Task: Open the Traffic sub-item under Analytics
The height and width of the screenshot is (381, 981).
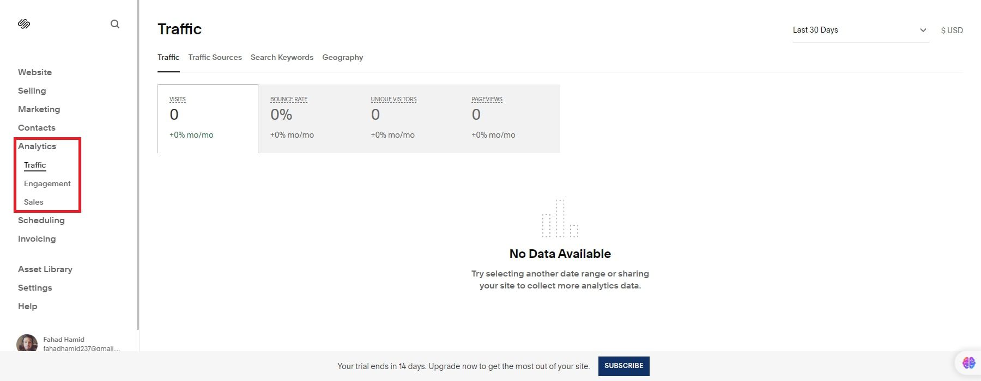Action: pos(35,165)
